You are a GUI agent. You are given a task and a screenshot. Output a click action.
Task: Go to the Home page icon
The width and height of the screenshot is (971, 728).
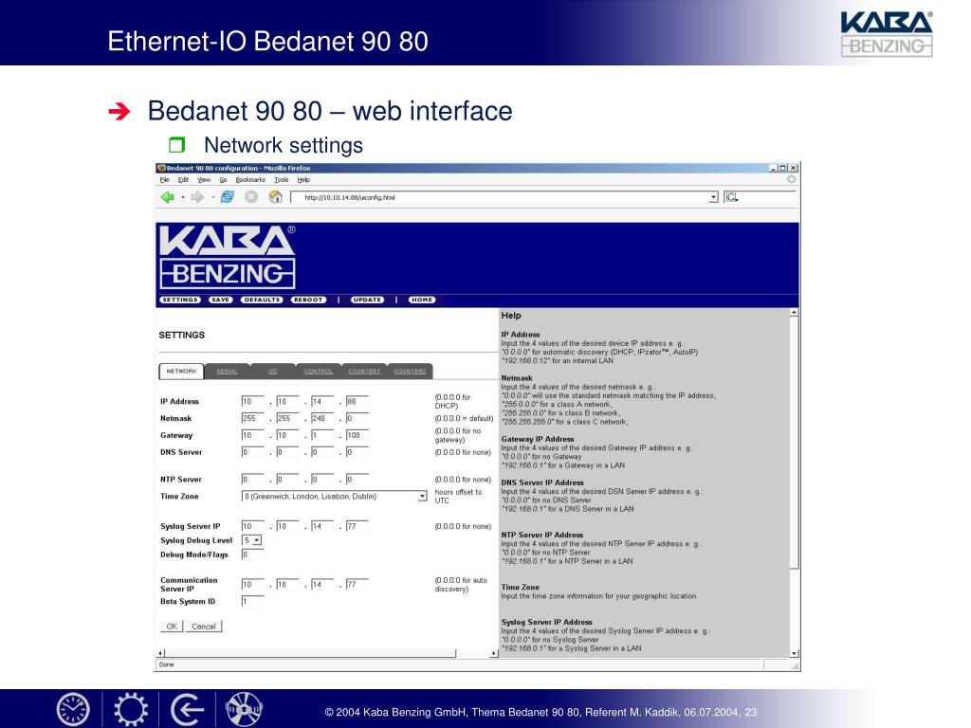pyautogui.click(x=276, y=197)
